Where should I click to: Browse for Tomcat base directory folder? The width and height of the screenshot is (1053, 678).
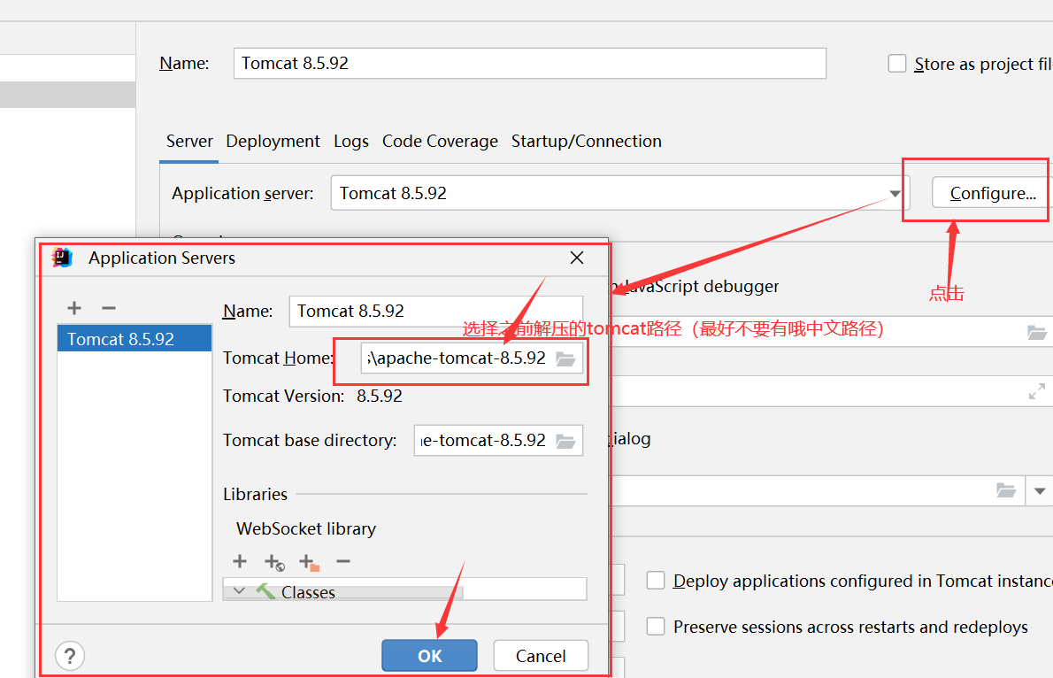click(x=565, y=441)
